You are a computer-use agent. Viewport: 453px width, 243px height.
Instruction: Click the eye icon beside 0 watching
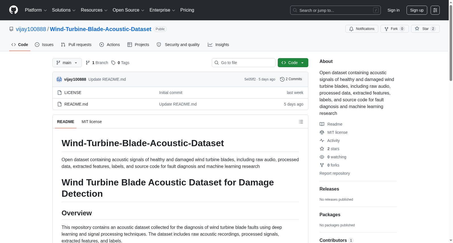322,157
